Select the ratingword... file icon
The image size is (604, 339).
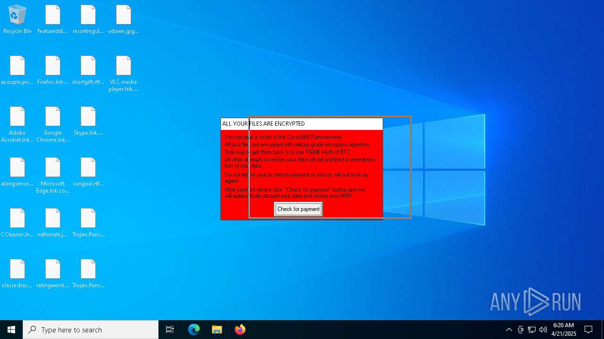(x=53, y=274)
